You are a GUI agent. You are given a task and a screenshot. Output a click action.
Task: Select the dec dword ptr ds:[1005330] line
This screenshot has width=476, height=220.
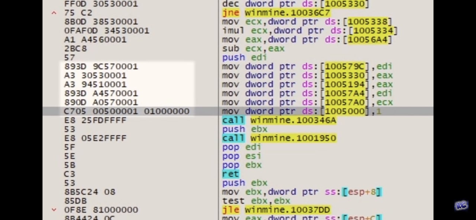(x=296, y=4)
